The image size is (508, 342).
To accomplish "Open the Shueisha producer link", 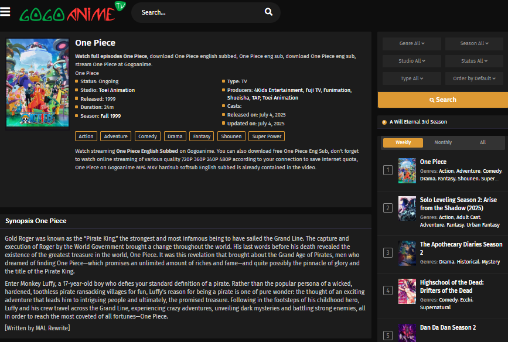I will [x=238, y=98].
